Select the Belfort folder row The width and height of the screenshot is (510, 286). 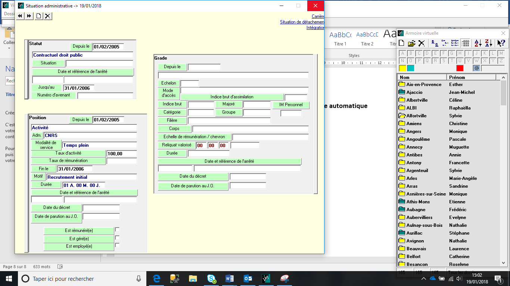(448, 257)
